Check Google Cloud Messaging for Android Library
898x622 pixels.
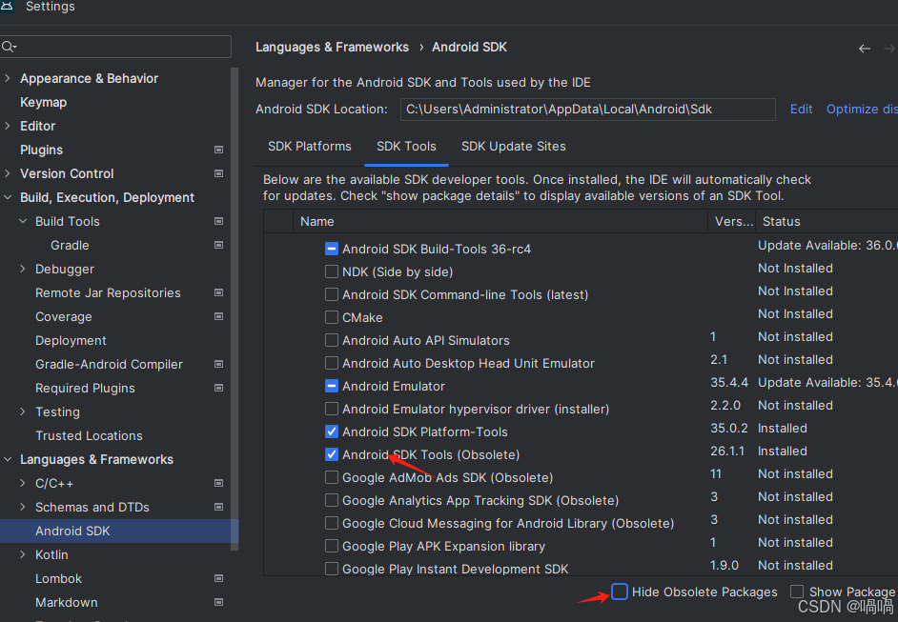pyautogui.click(x=332, y=524)
